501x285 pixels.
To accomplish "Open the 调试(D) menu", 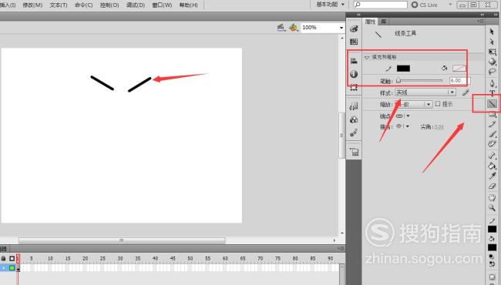I will 136,5.
